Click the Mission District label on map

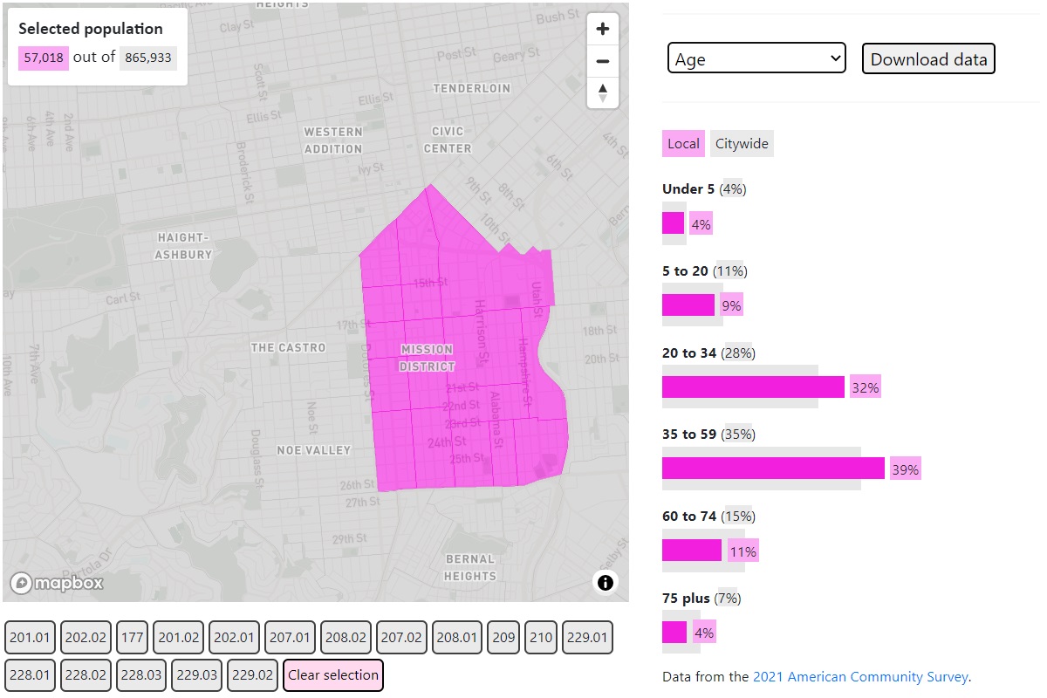(x=427, y=358)
